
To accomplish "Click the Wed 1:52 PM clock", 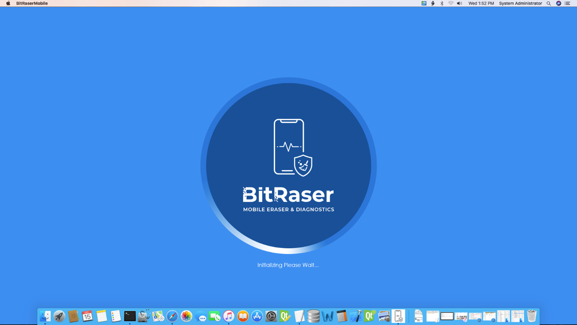I will click(481, 3).
